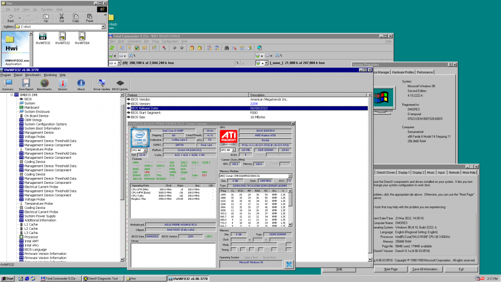Select BIOS Size row

[x=247, y=117]
